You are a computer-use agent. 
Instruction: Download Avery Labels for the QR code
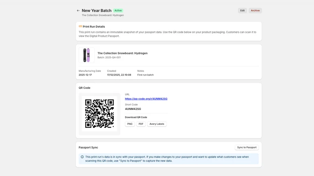tap(157, 124)
